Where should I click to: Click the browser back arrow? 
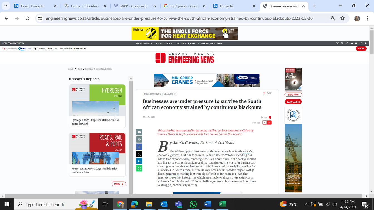(6, 18)
